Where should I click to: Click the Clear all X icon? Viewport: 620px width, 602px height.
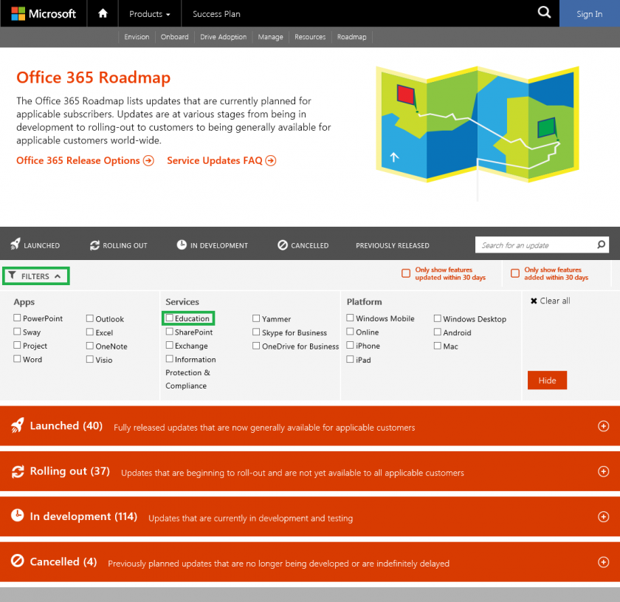click(534, 301)
